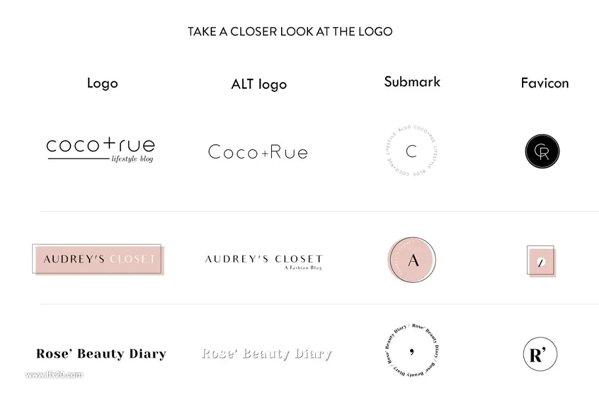
Task: Click the Logo column heading
Action: 103,83
